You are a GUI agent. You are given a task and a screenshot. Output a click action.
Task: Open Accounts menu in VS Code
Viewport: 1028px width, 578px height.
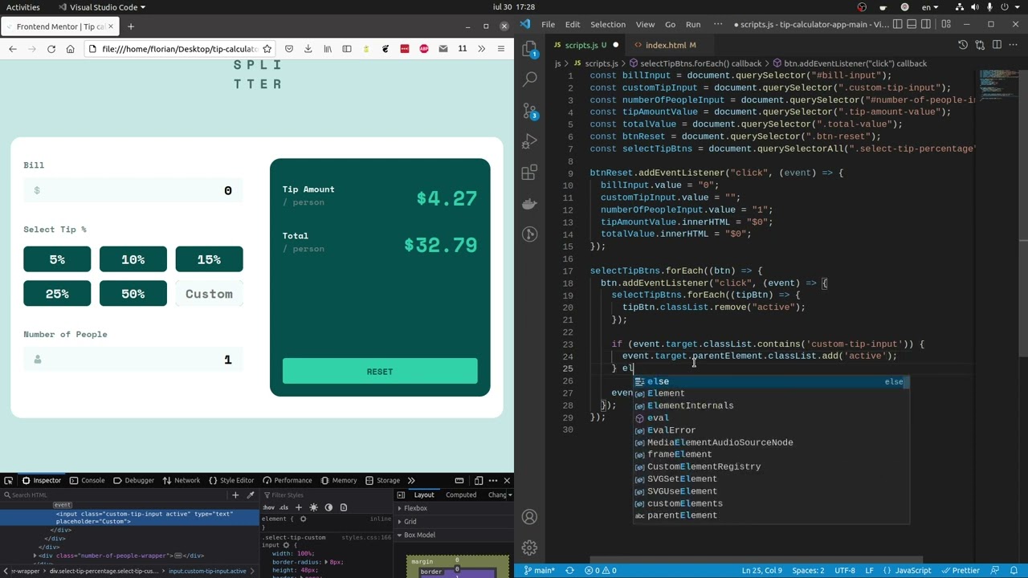click(x=529, y=517)
